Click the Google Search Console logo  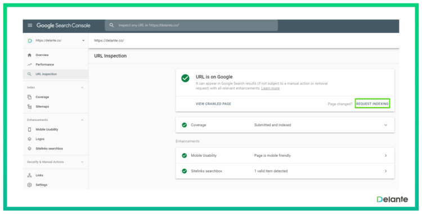click(x=64, y=25)
